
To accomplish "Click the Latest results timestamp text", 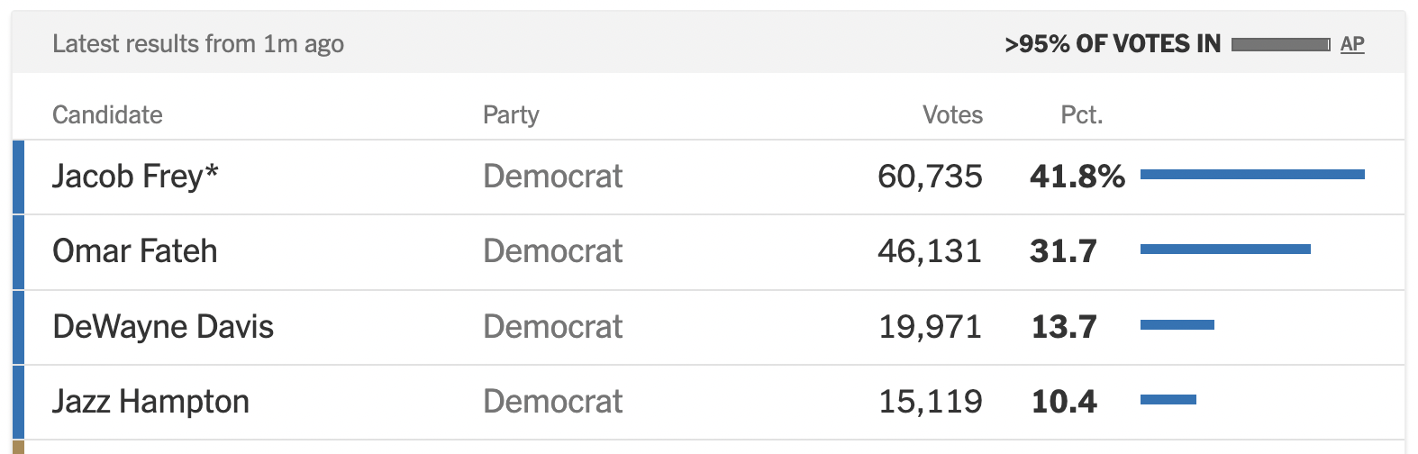I will [x=198, y=44].
